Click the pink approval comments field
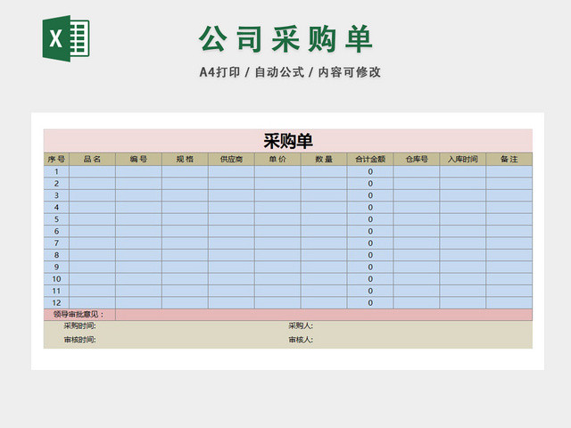 pos(324,315)
